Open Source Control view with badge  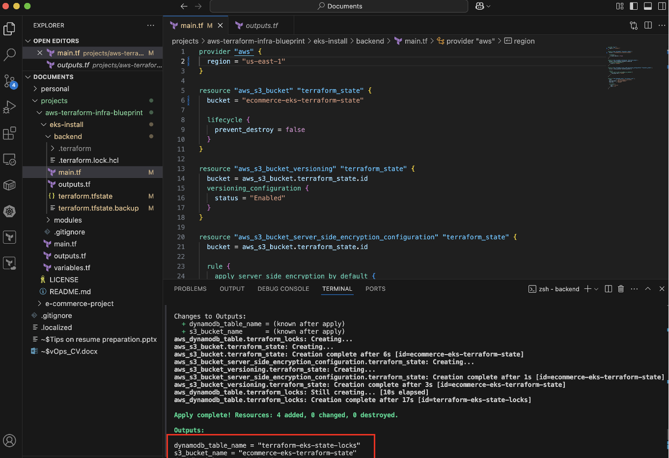point(10,81)
